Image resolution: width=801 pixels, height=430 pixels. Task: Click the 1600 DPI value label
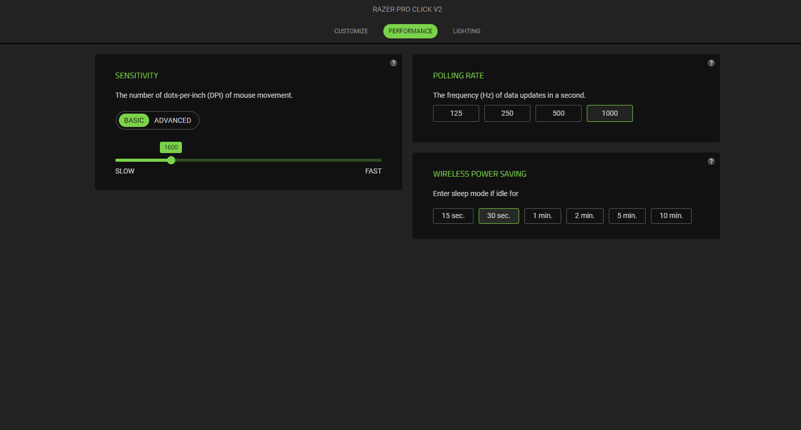(171, 147)
